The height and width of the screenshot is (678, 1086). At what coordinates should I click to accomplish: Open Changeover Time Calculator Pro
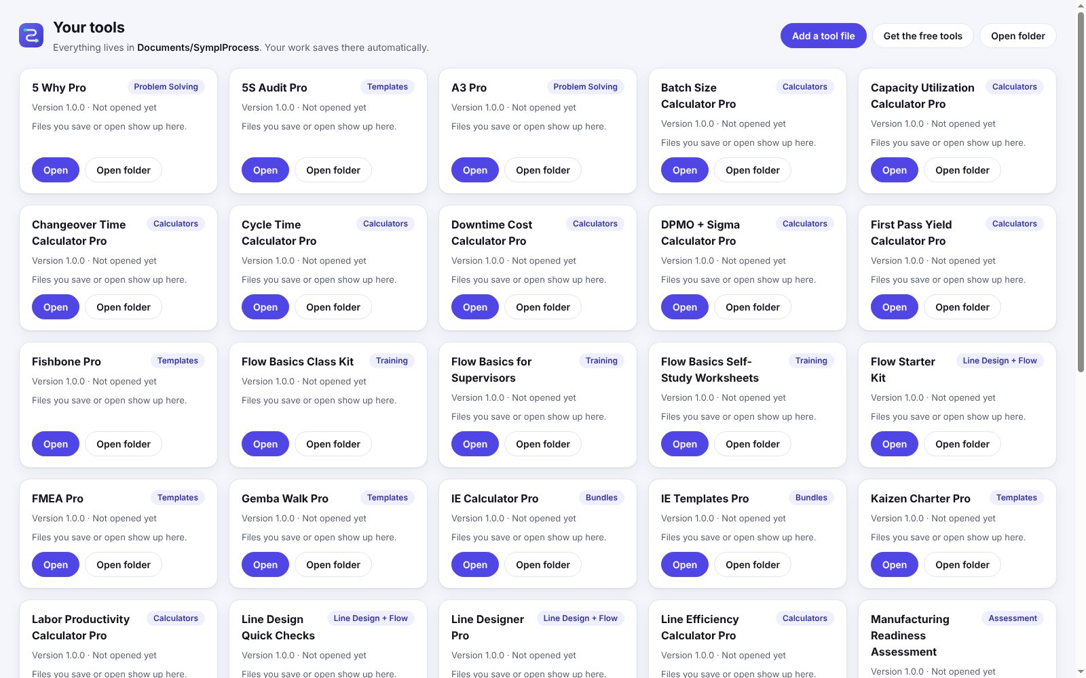pyautogui.click(x=56, y=307)
